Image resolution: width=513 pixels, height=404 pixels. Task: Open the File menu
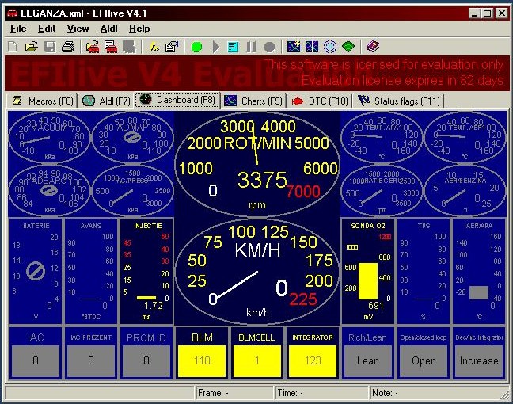click(18, 29)
